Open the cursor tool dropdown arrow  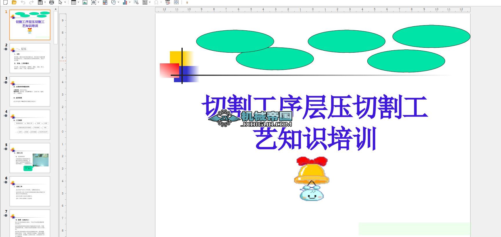pos(65,2)
